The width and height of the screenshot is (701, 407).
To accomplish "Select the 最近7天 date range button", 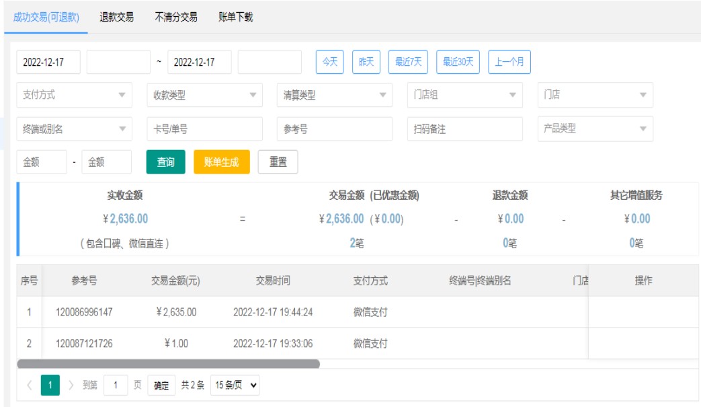I will pyautogui.click(x=408, y=62).
